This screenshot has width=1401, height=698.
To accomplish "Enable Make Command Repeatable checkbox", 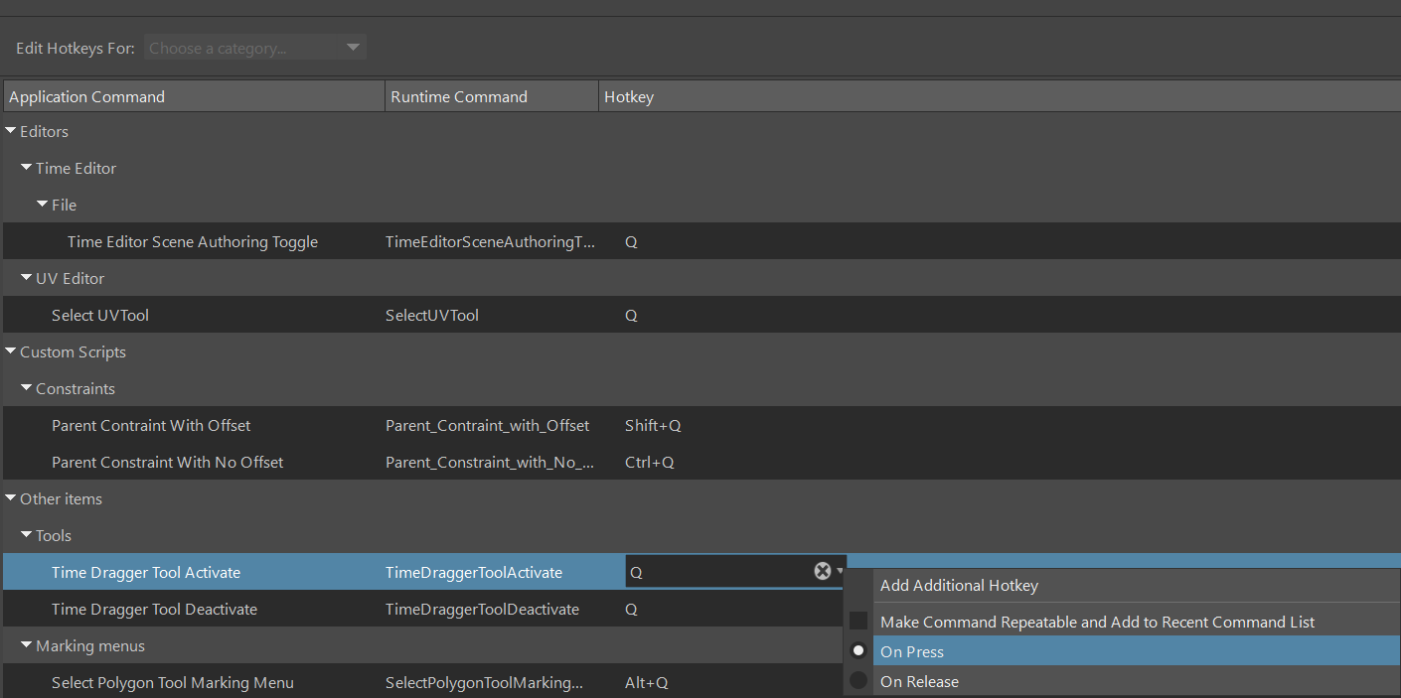I will click(858, 622).
